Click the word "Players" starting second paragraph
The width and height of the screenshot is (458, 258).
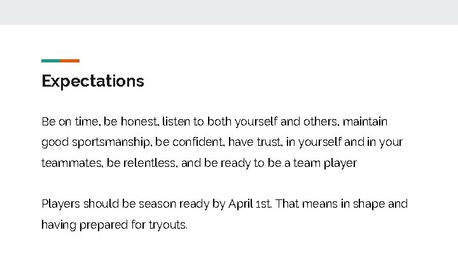coord(60,204)
